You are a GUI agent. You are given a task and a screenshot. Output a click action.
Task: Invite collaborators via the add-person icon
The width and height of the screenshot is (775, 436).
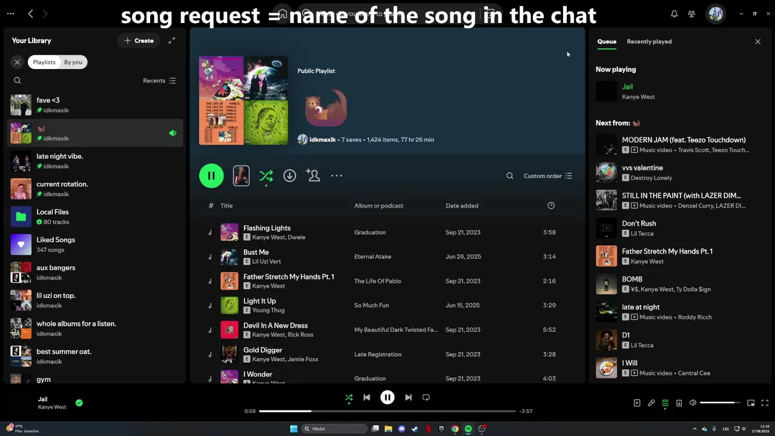point(313,176)
